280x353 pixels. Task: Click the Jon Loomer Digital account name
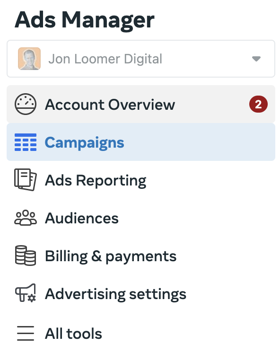point(105,59)
